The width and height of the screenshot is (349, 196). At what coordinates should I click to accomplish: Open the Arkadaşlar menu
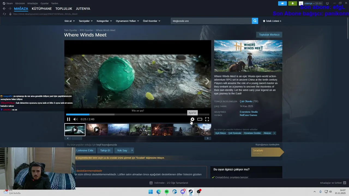pos(33,3)
